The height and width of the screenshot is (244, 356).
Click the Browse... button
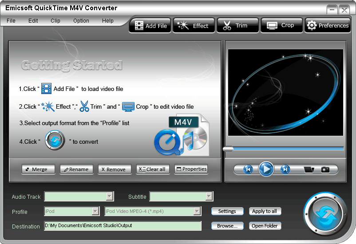(x=227, y=226)
